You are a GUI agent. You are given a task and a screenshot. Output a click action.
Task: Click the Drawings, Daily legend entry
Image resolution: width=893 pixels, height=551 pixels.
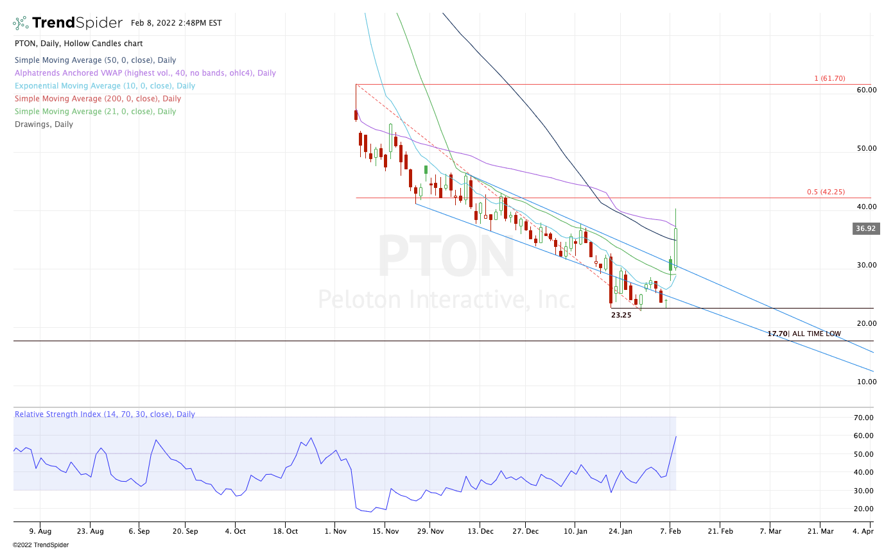pos(44,124)
